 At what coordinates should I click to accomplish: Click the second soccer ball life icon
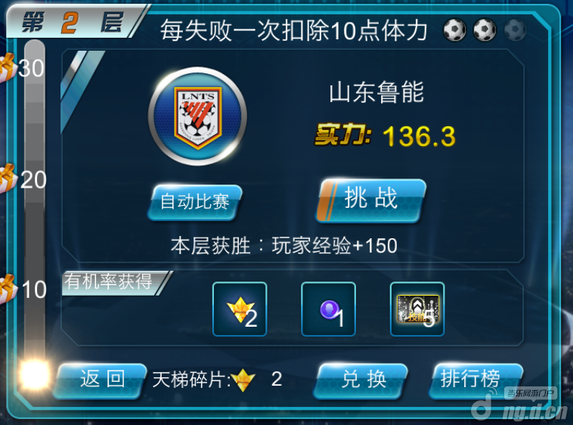click(x=485, y=29)
